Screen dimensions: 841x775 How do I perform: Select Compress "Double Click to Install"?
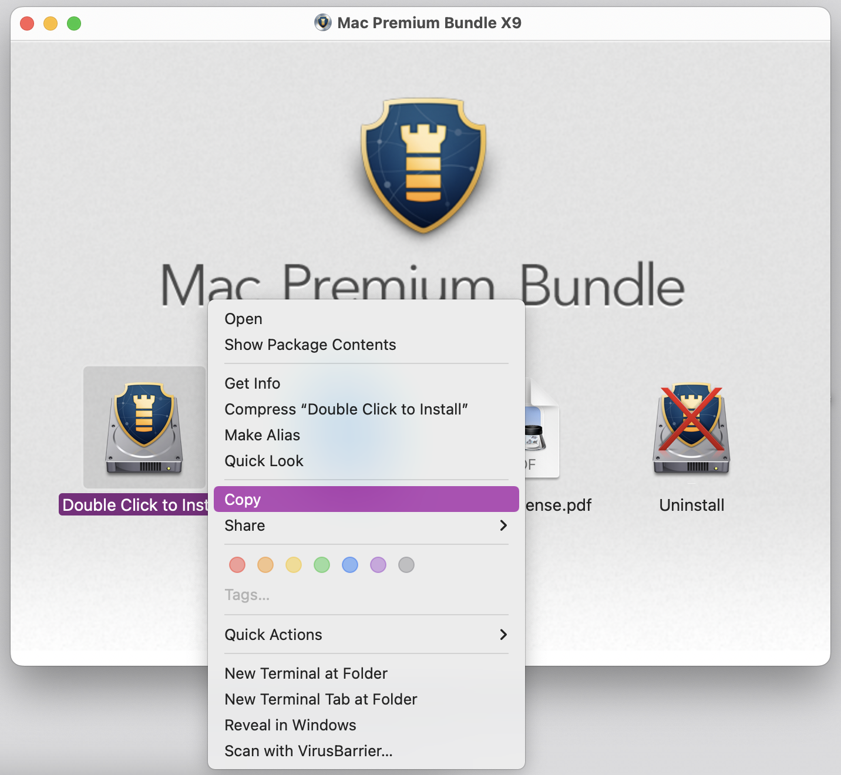coord(366,409)
